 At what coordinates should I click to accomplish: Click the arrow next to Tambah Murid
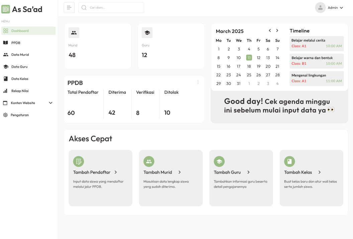point(180,172)
